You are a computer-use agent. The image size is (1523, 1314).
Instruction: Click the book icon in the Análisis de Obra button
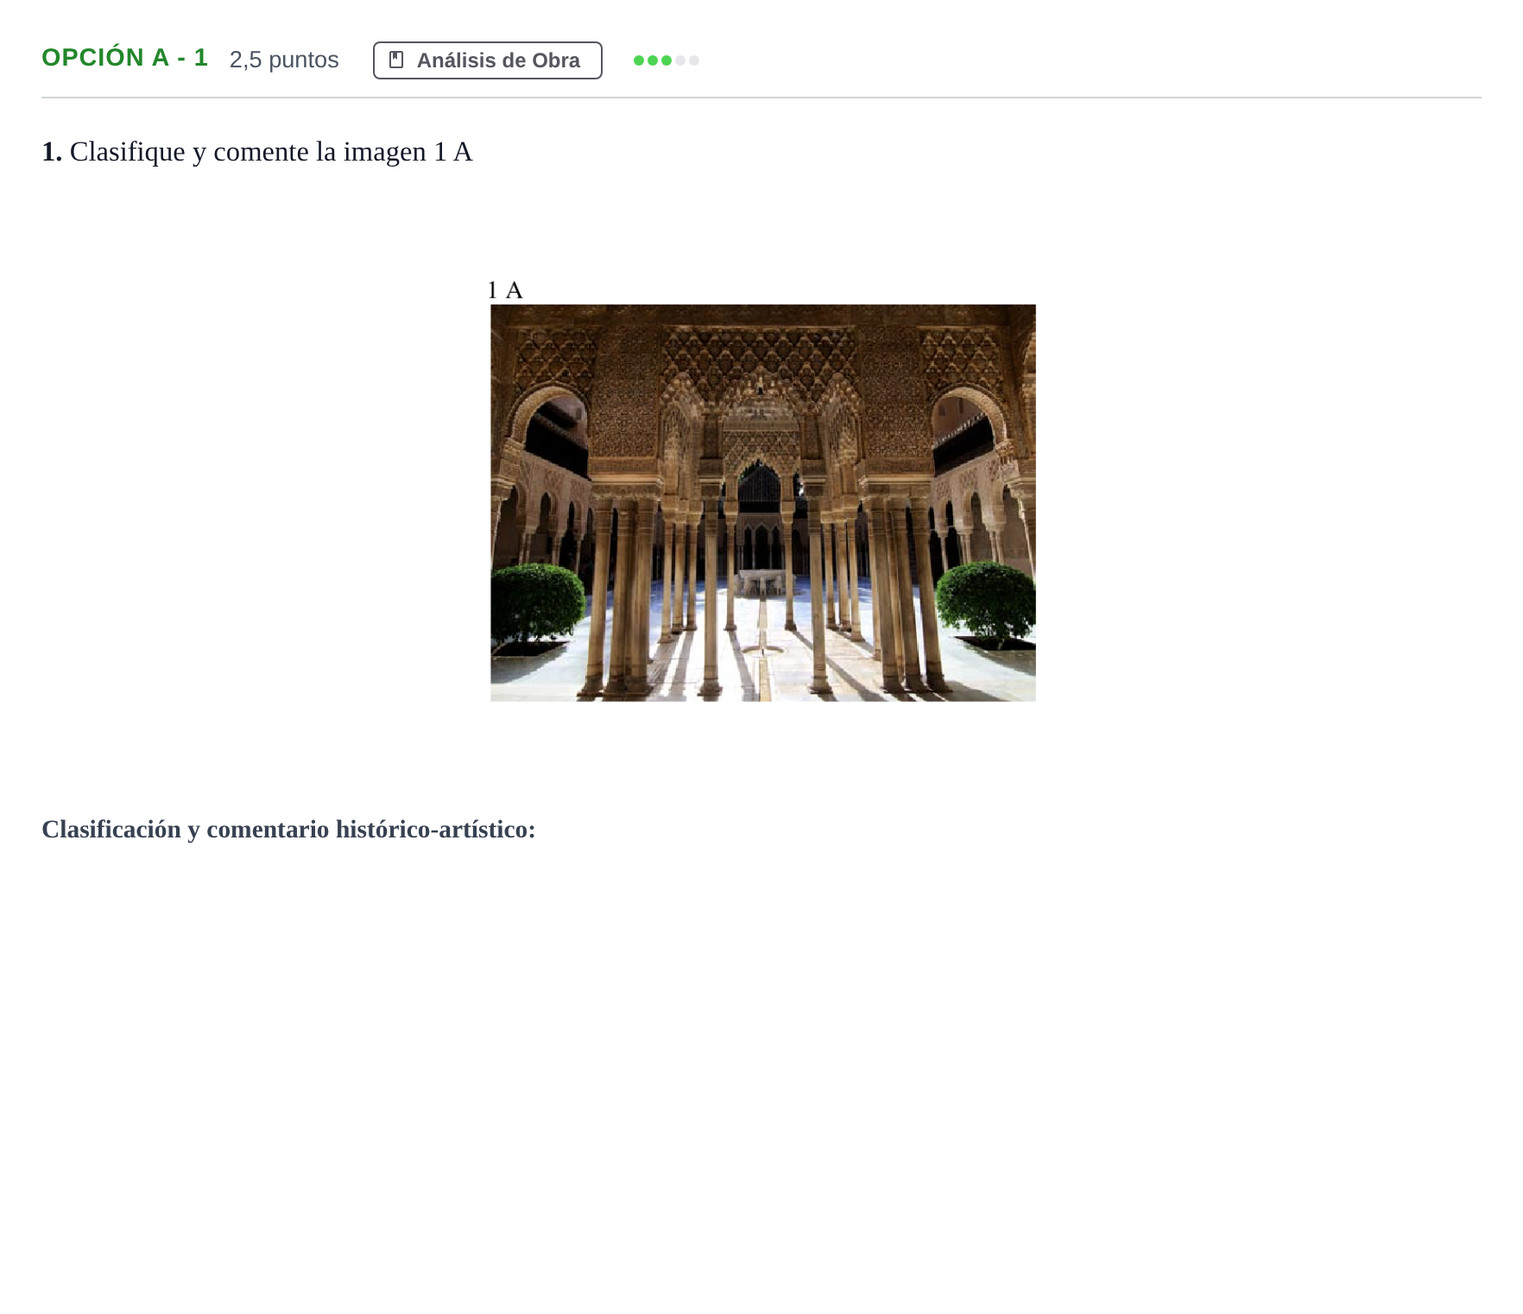click(x=396, y=60)
